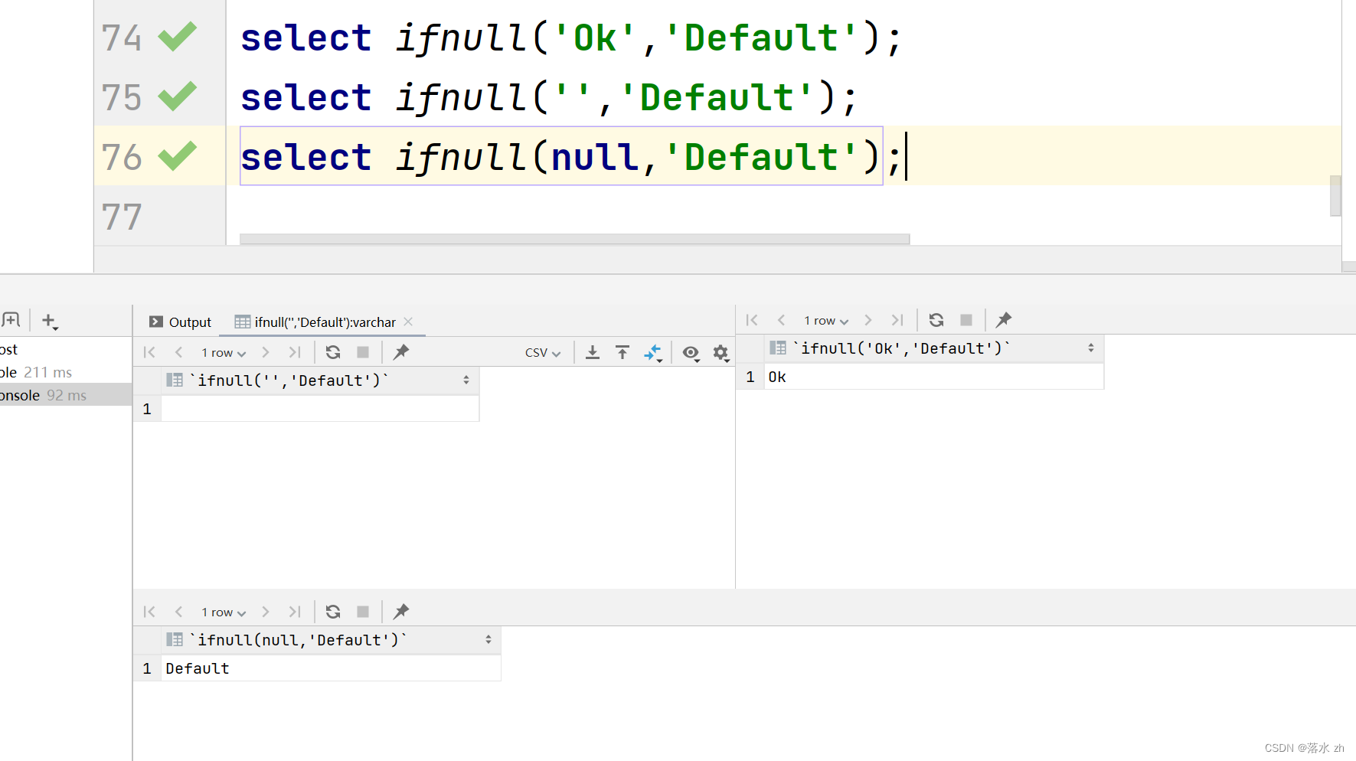
Task: Go to previous page in the ifnull('Ok','Default') grid
Action: (x=781, y=320)
